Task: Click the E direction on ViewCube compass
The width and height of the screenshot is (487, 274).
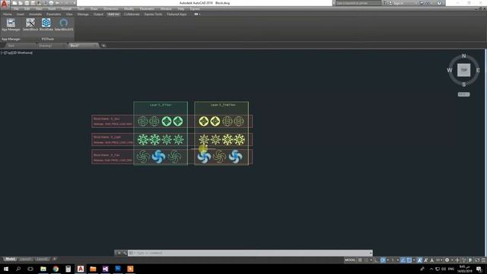Action: pyautogui.click(x=478, y=70)
